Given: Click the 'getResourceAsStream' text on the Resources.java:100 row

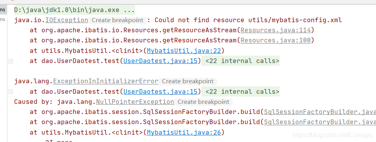Looking at the screenshot, I should coord(200,40).
